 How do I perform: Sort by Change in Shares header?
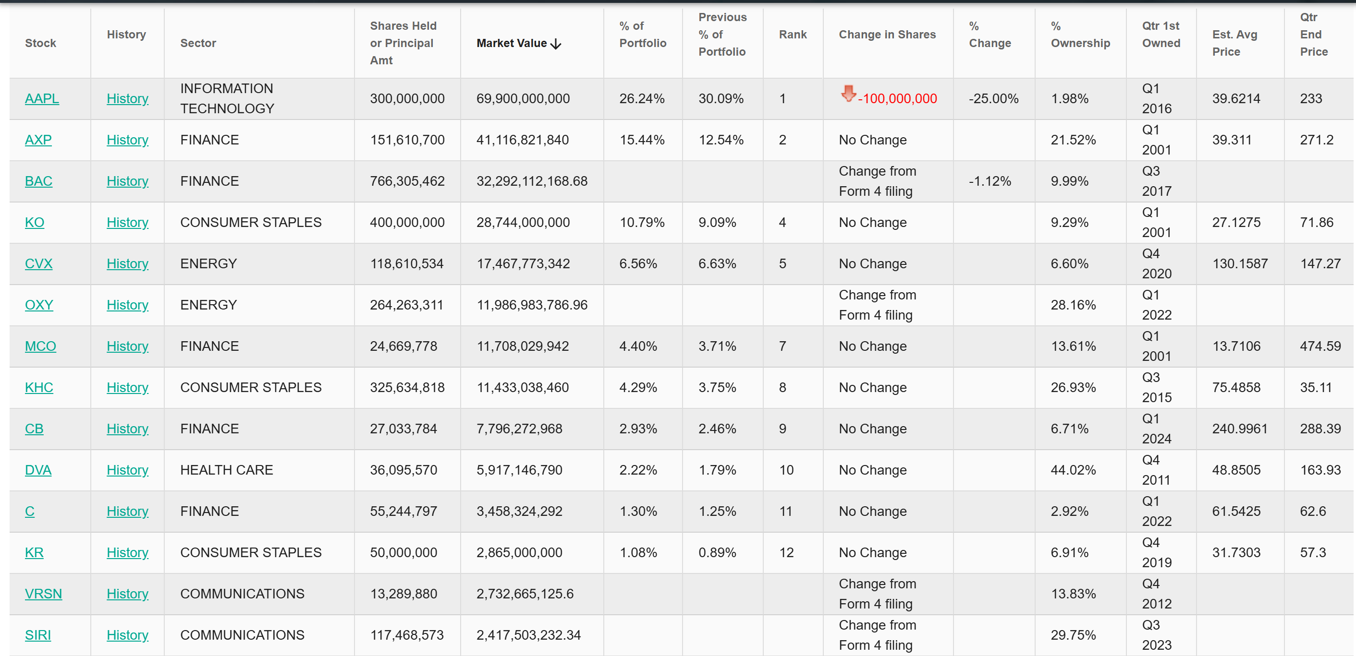point(887,35)
